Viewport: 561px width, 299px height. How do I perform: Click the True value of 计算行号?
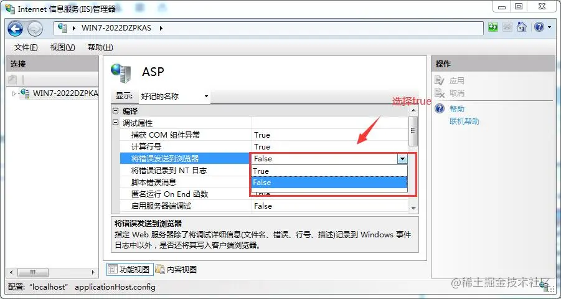click(262, 147)
